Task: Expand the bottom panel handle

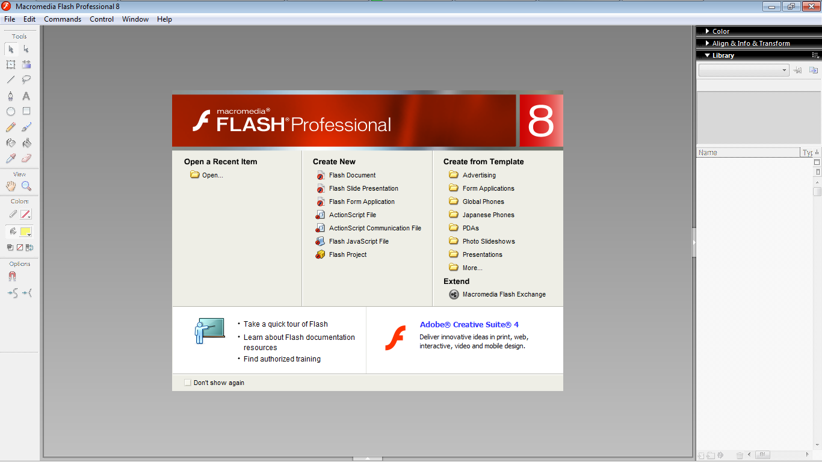Action: pyautogui.click(x=368, y=459)
